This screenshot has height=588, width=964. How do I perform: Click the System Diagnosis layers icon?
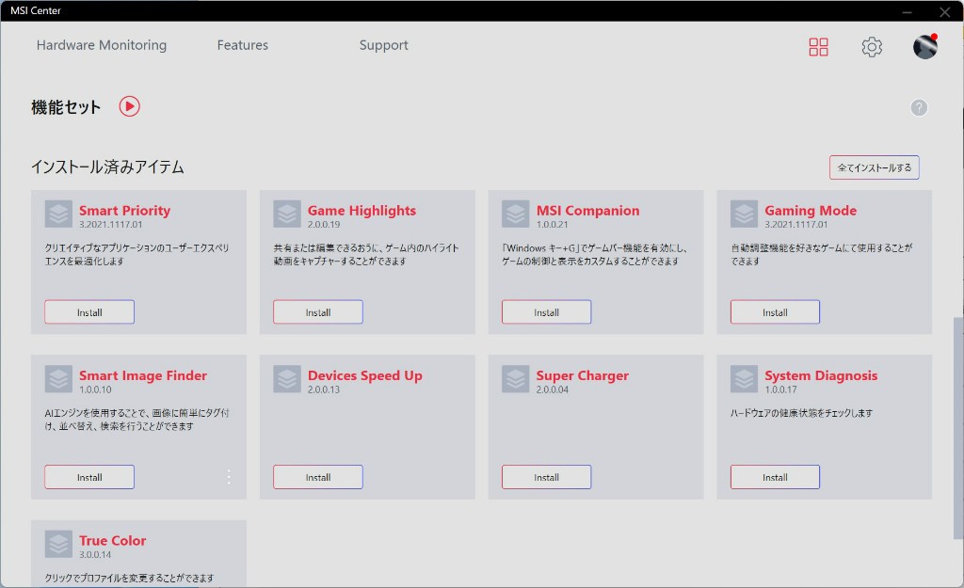[744, 379]
